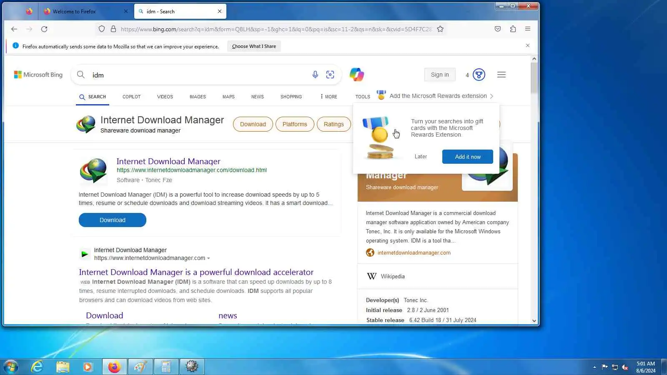Expand the internetdownloadmanager.com URL caret

[x=208, y=258]
